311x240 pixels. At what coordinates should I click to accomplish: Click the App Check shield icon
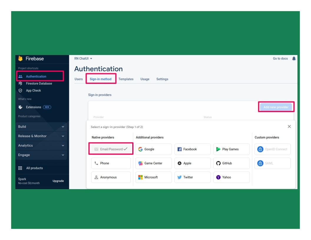point(20,91)
